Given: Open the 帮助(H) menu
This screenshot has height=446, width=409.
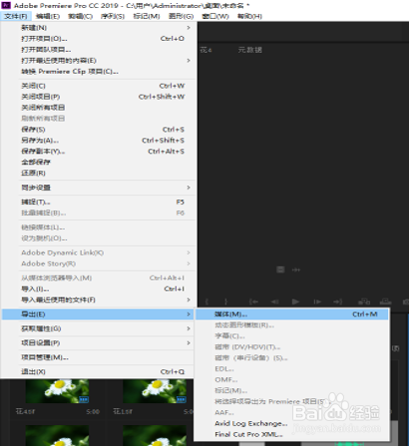Looking at the screenshot, I should click(249, 16).
